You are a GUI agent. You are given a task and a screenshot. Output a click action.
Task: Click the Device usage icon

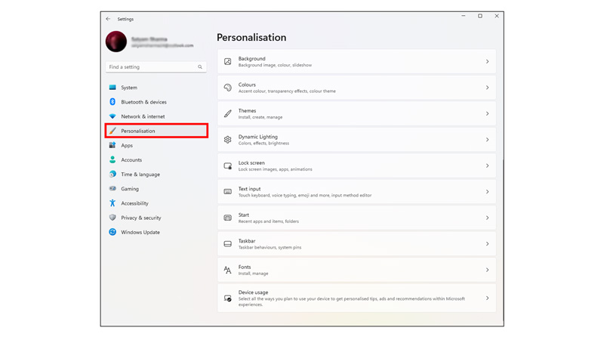pos(228,298)
